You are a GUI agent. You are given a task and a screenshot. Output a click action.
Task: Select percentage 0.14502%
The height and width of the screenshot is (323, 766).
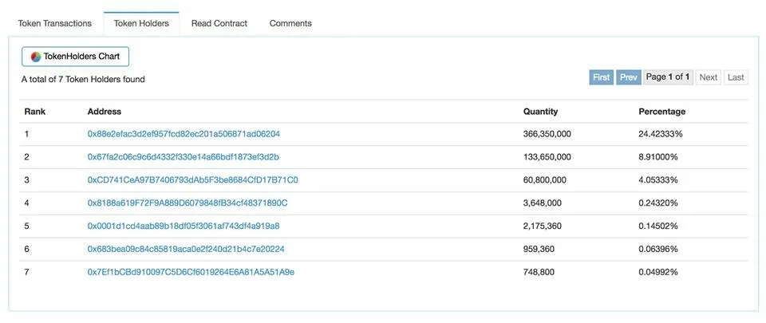658,226
